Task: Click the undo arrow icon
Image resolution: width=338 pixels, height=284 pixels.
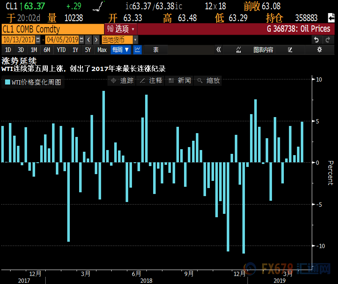Action: [317, 40]
